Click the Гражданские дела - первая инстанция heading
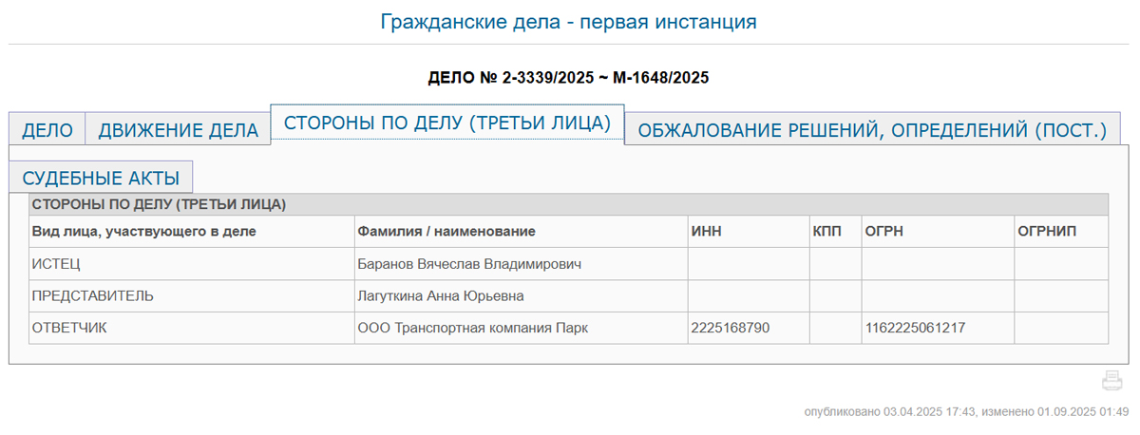Image resolution: width=1140 pixels, height=435 pixels. [568, 21]
